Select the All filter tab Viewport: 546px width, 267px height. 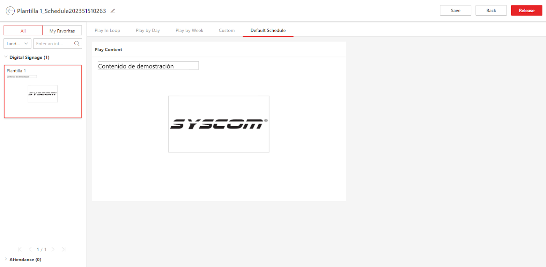pyautogui.click(x=23, y=31)
